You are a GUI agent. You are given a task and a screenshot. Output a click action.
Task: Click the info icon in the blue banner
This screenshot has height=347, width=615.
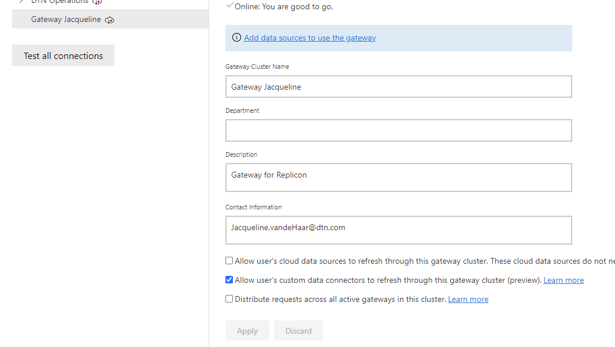(236, 37)
